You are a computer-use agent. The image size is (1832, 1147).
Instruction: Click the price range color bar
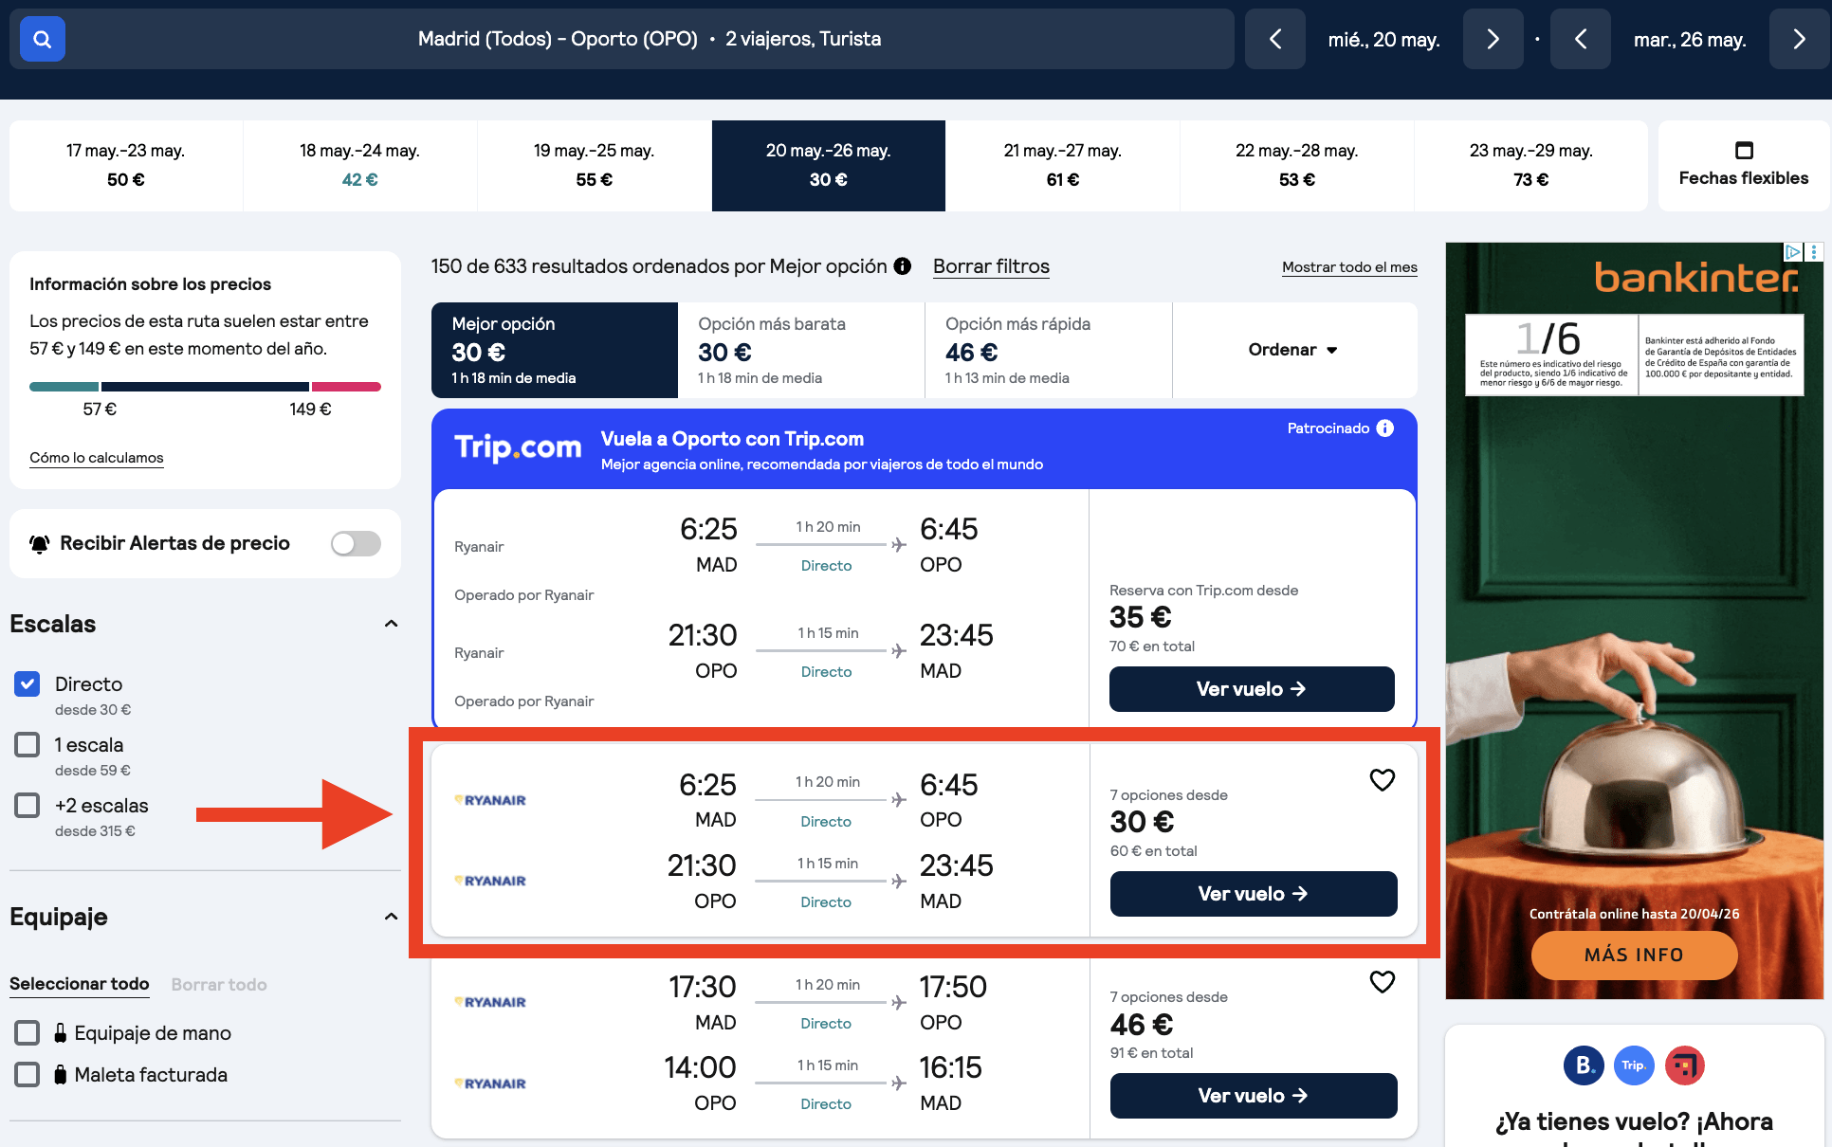coord(205,387)
